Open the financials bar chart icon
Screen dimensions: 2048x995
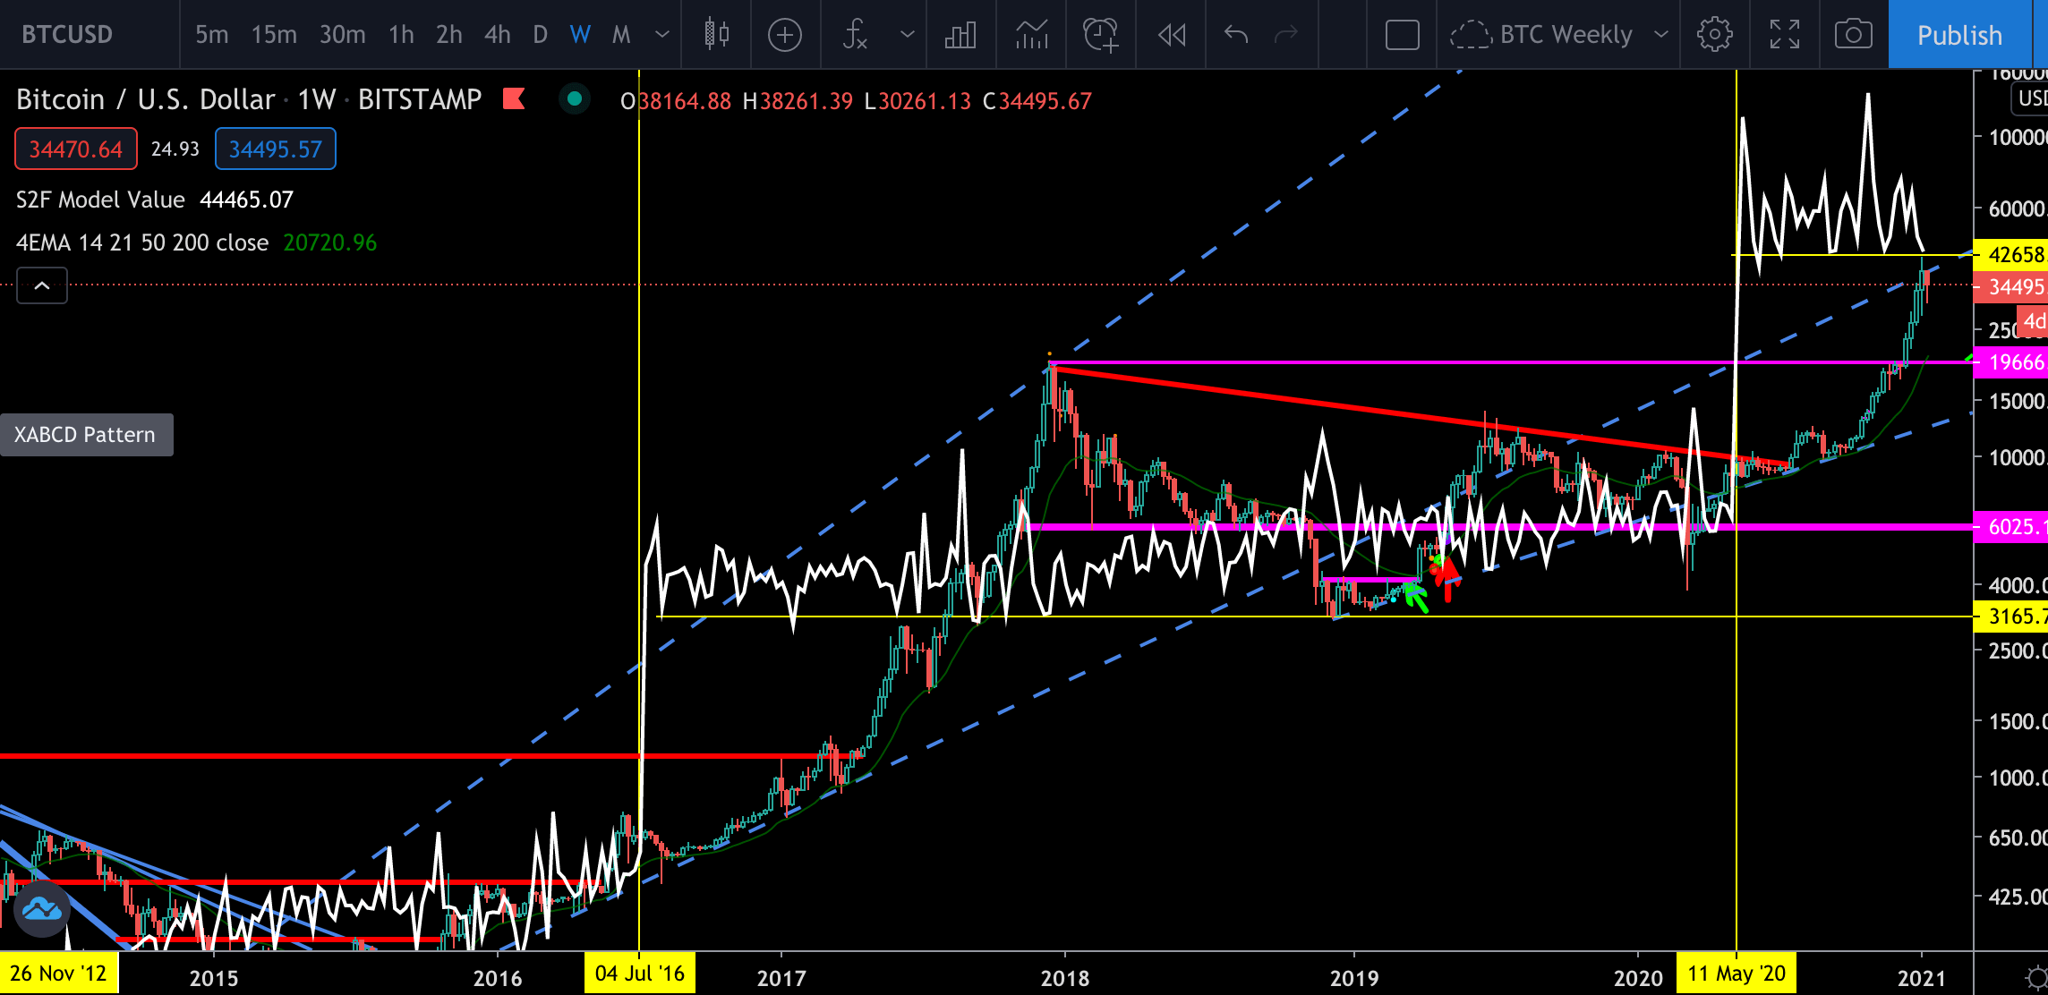960,35
